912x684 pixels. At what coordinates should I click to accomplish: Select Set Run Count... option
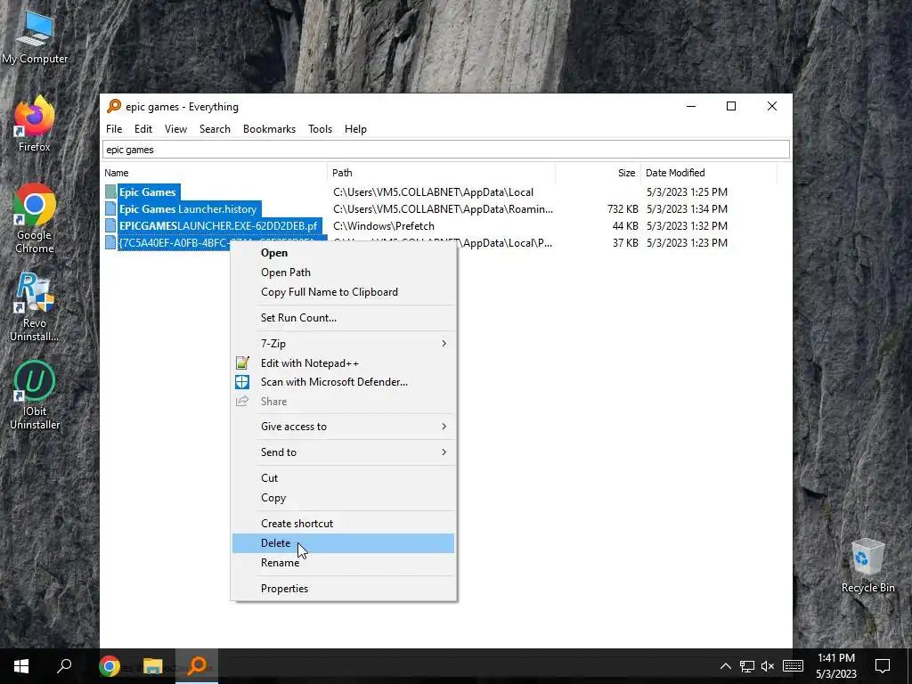pyautogui.click(x=343, y=318)
